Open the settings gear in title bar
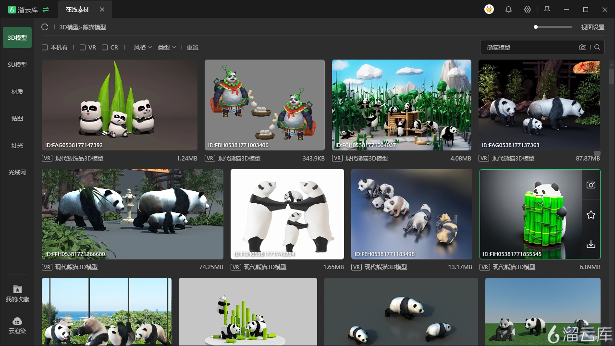 [528, 10]
